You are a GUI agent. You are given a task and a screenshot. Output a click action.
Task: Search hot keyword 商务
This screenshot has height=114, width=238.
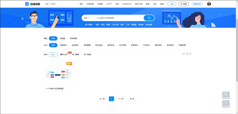click(x=122, y=25)
